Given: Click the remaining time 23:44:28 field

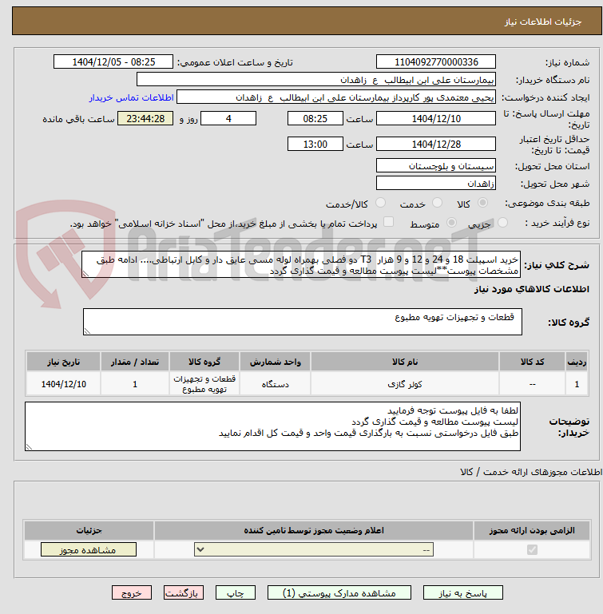Looking at the screenshot, I should click(145, 118).
